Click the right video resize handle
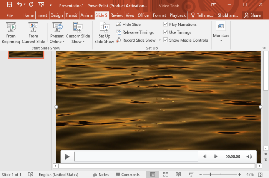The height and width of the screenshot is (178, 269). pyautogui.click(x=261, y=107)
